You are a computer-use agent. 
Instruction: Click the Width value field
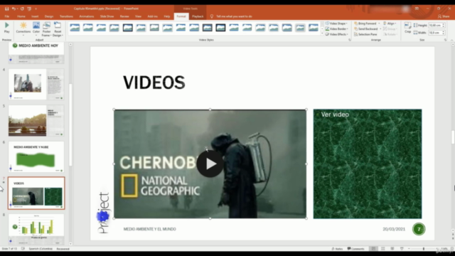(x=435, y=33)
